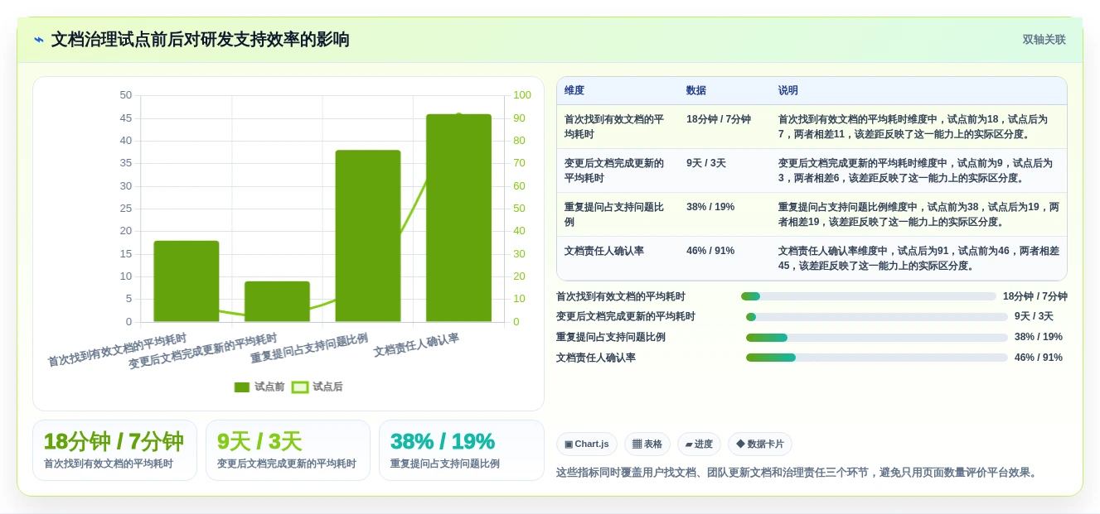The image size is (1100, 514).
Task: Open the 38% / 19% stat card
Action: [x=461, y=450]
